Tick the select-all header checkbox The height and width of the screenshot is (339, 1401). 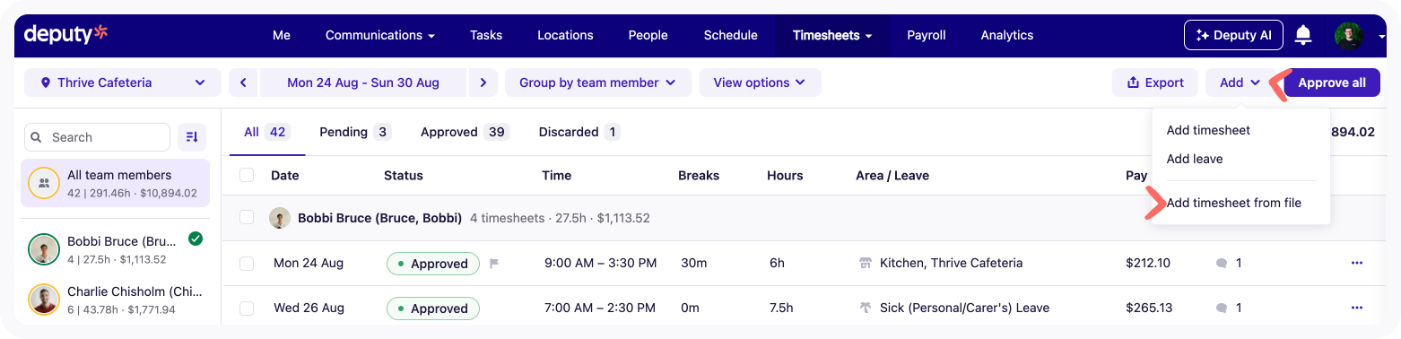click(247, 176)
